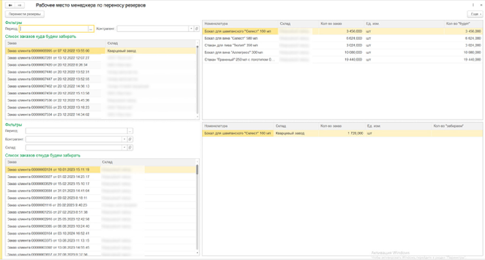Select order dated 27.02.2023 8:51:38

click(100, 212)
